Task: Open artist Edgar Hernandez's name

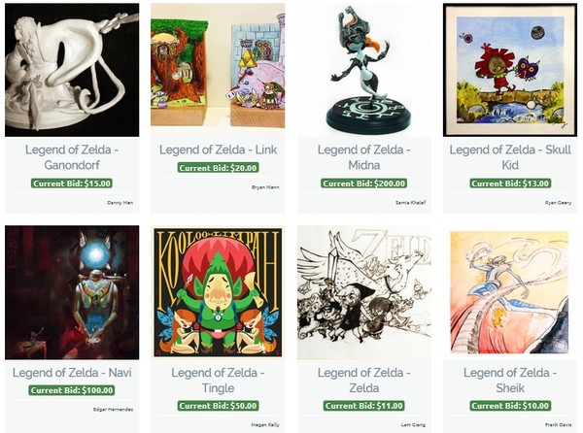Action: [113, 410]
